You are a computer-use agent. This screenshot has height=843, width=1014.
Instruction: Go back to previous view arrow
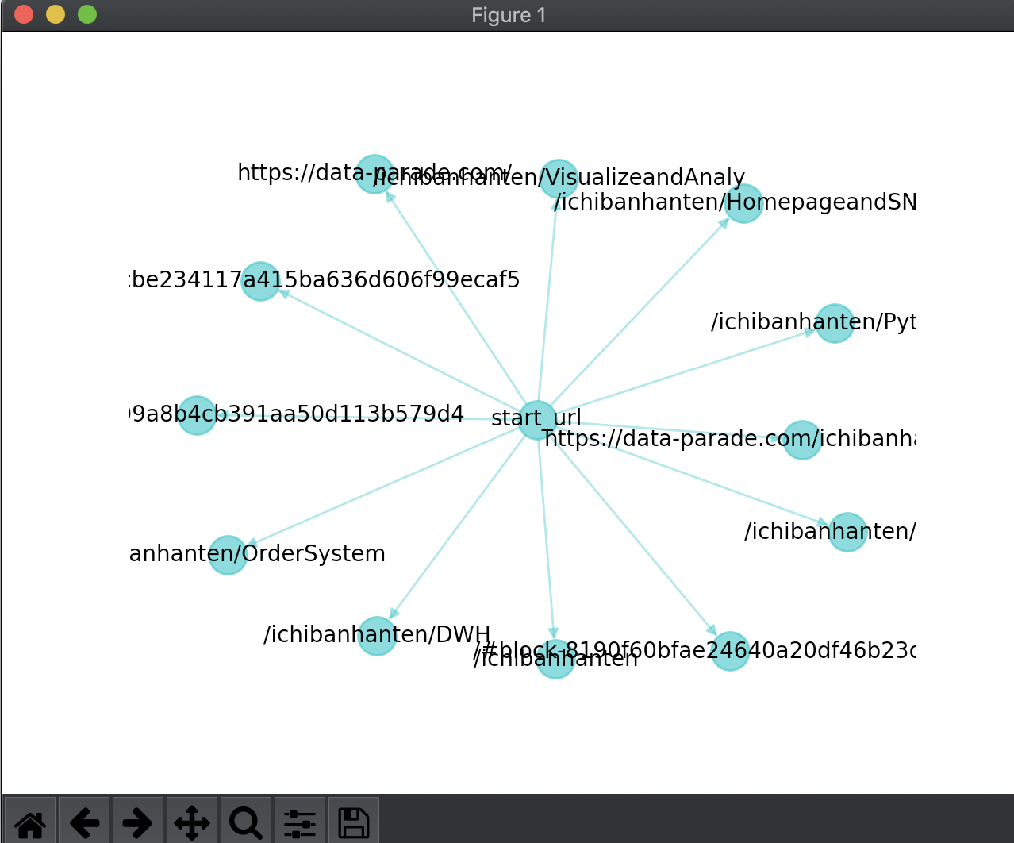tap(84, 821)
